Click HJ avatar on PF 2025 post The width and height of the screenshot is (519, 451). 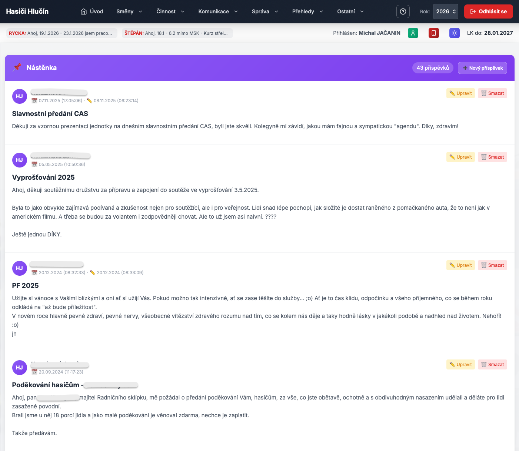(19, 268)
